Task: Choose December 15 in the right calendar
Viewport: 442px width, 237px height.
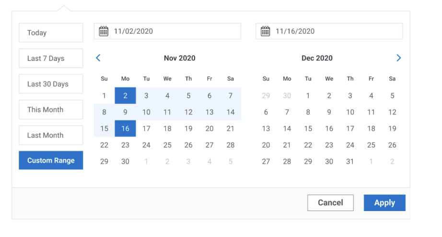Action: click(308, 129)
